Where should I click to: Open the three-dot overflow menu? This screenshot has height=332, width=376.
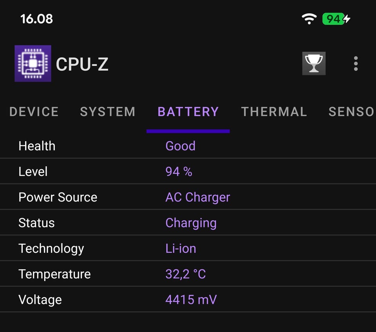click(x=356, y=63)
